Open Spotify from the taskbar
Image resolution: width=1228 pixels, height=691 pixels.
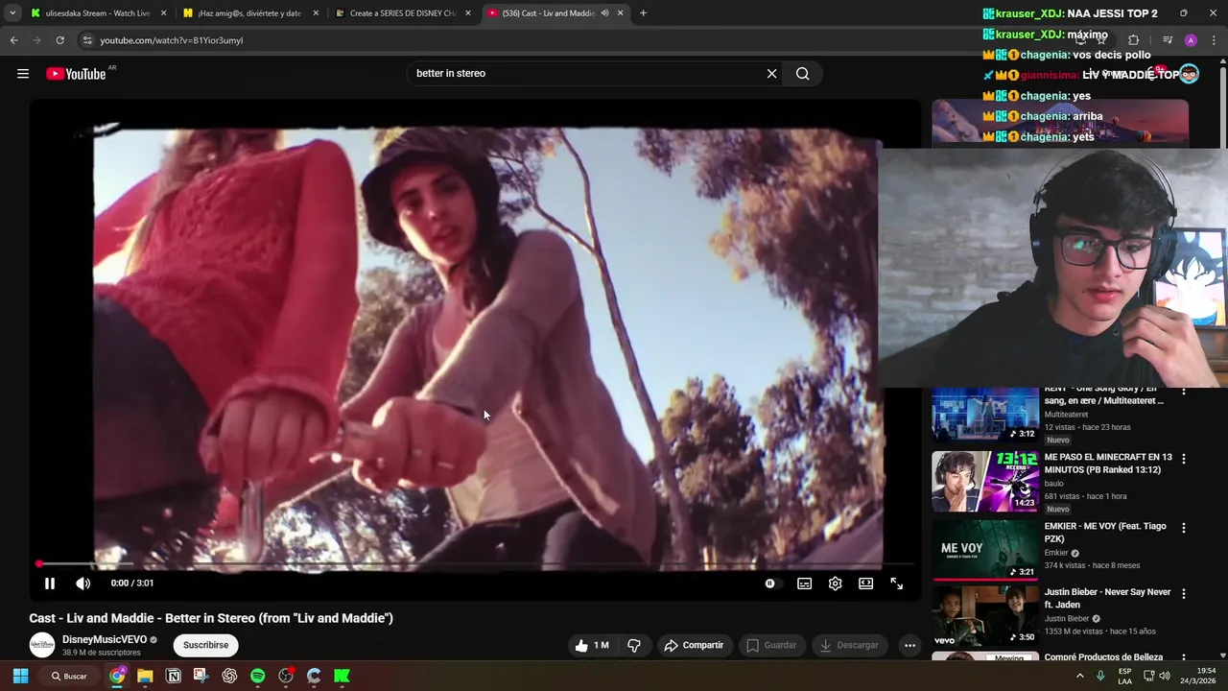pos(258,677)
